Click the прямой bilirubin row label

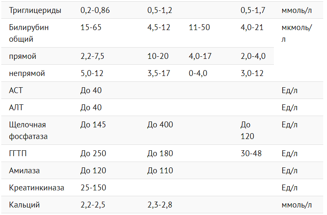(x=23, y=56)
